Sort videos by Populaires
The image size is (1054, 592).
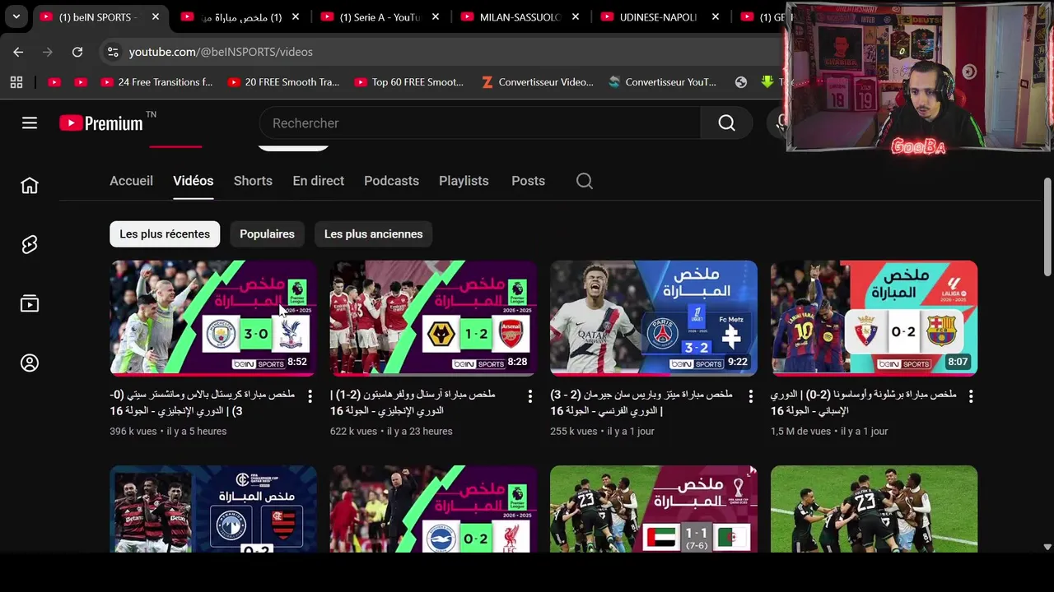point(267,234)
